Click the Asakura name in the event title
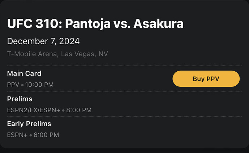Image resolution: width=249 pixels, height=153 pixels. click(158, 24)
